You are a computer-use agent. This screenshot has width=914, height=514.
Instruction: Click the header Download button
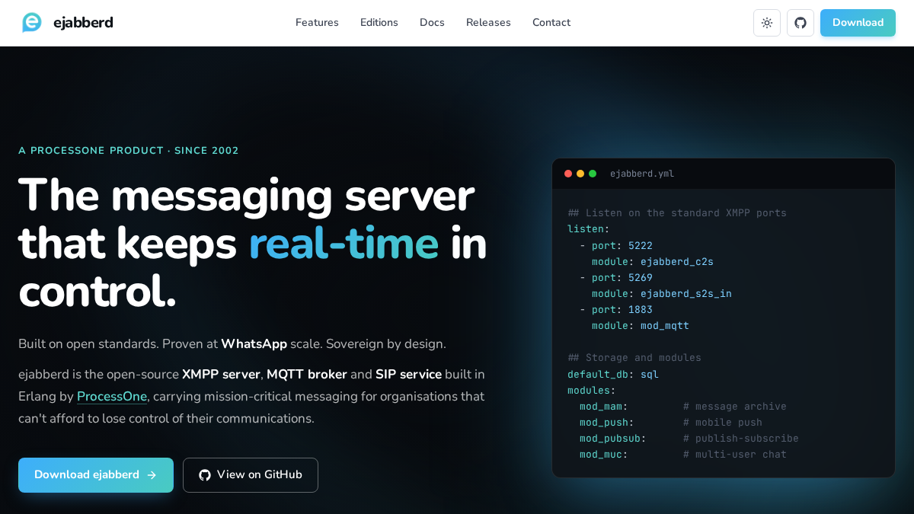click(858, 23)
